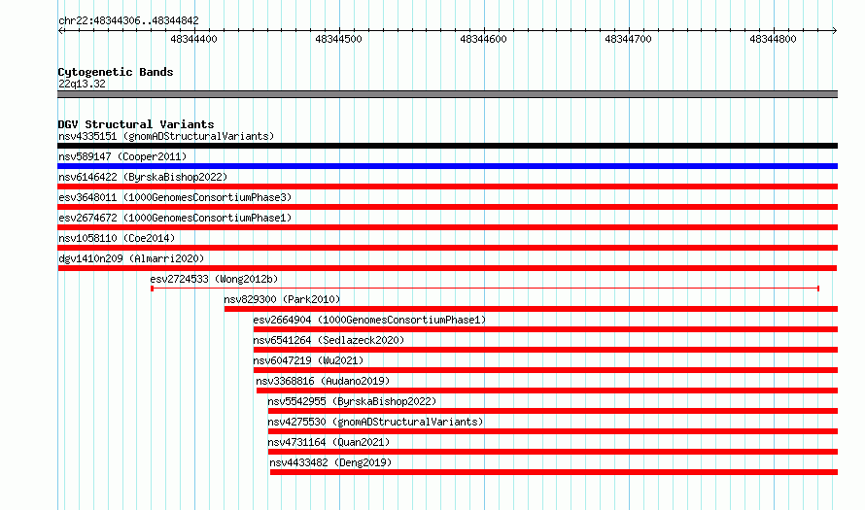
Task: Open nsv6047219 (Wu2021) label
Action: tap(308, 360)
